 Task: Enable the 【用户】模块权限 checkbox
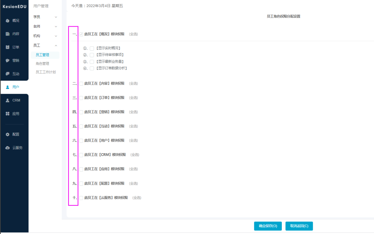[81, 141]
